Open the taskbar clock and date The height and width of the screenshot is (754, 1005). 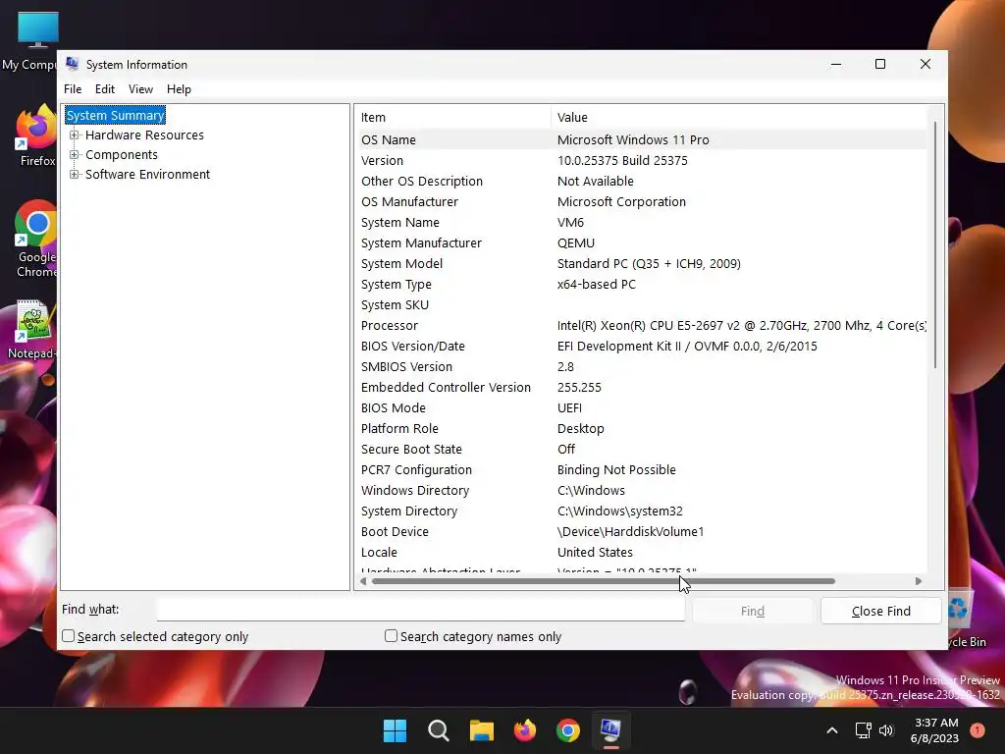(934, 730)
